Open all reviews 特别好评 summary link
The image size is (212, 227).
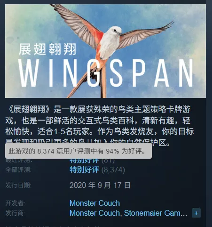84,170
